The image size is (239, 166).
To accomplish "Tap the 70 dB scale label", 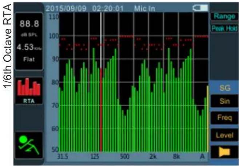I will pyautogui.click(x=55, y=105).
